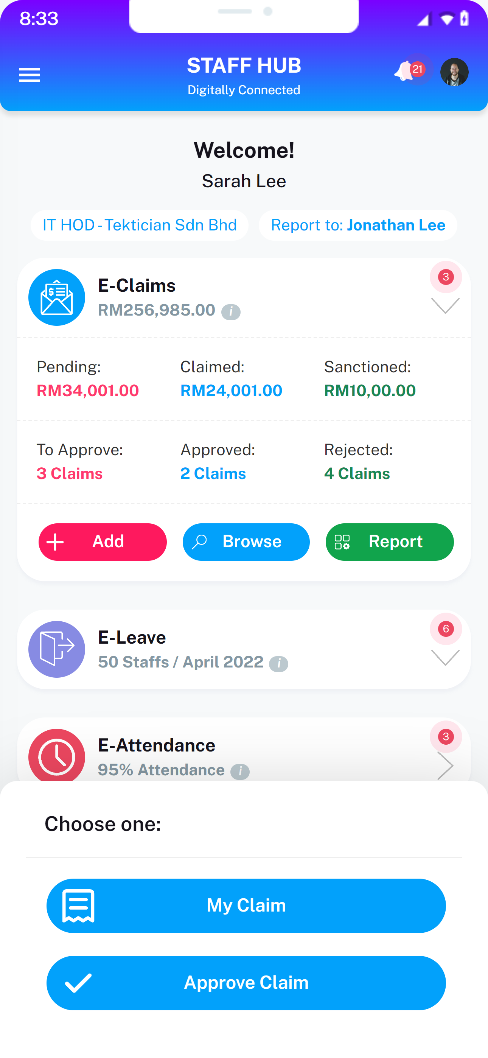Open the claims Report

[389, 542]
